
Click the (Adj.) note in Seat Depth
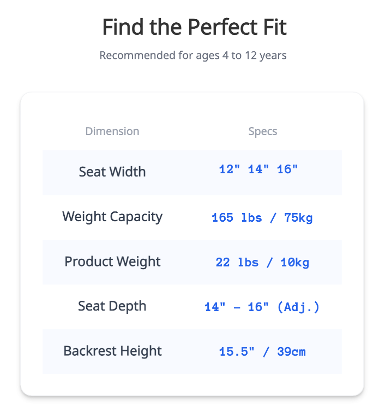point(298,307)
